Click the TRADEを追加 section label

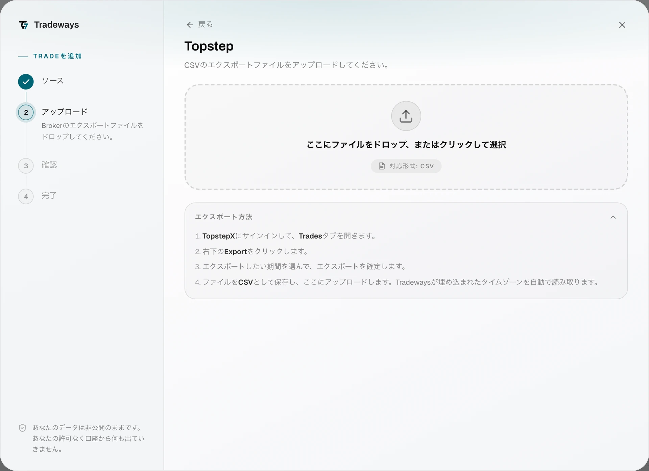[x=57, y=56]
